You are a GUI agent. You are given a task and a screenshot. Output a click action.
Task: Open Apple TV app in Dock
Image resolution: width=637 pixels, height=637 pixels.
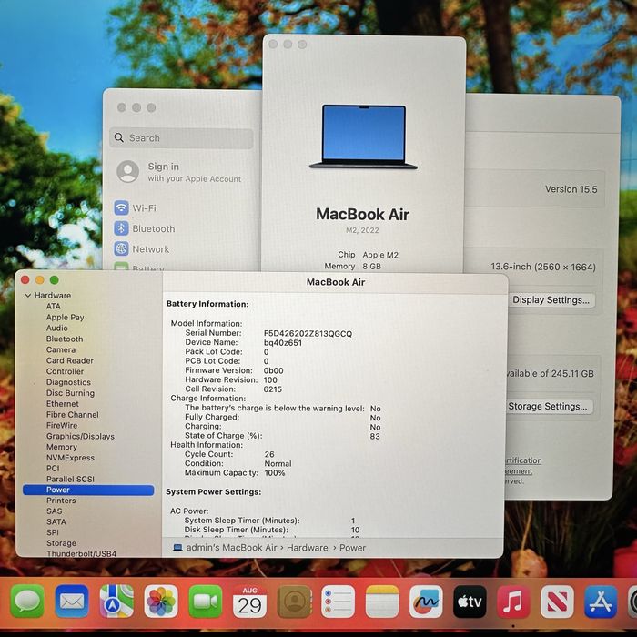tap(470, 601)
